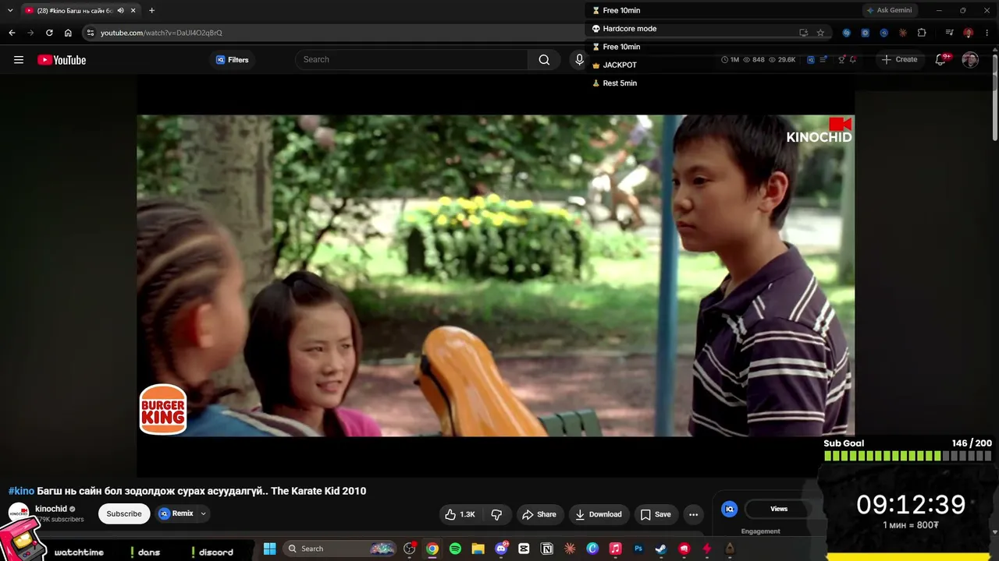Viewport: 999px width, 561px height.
Task: Open Steam from the taskbar
Action: tap(661, 549)
